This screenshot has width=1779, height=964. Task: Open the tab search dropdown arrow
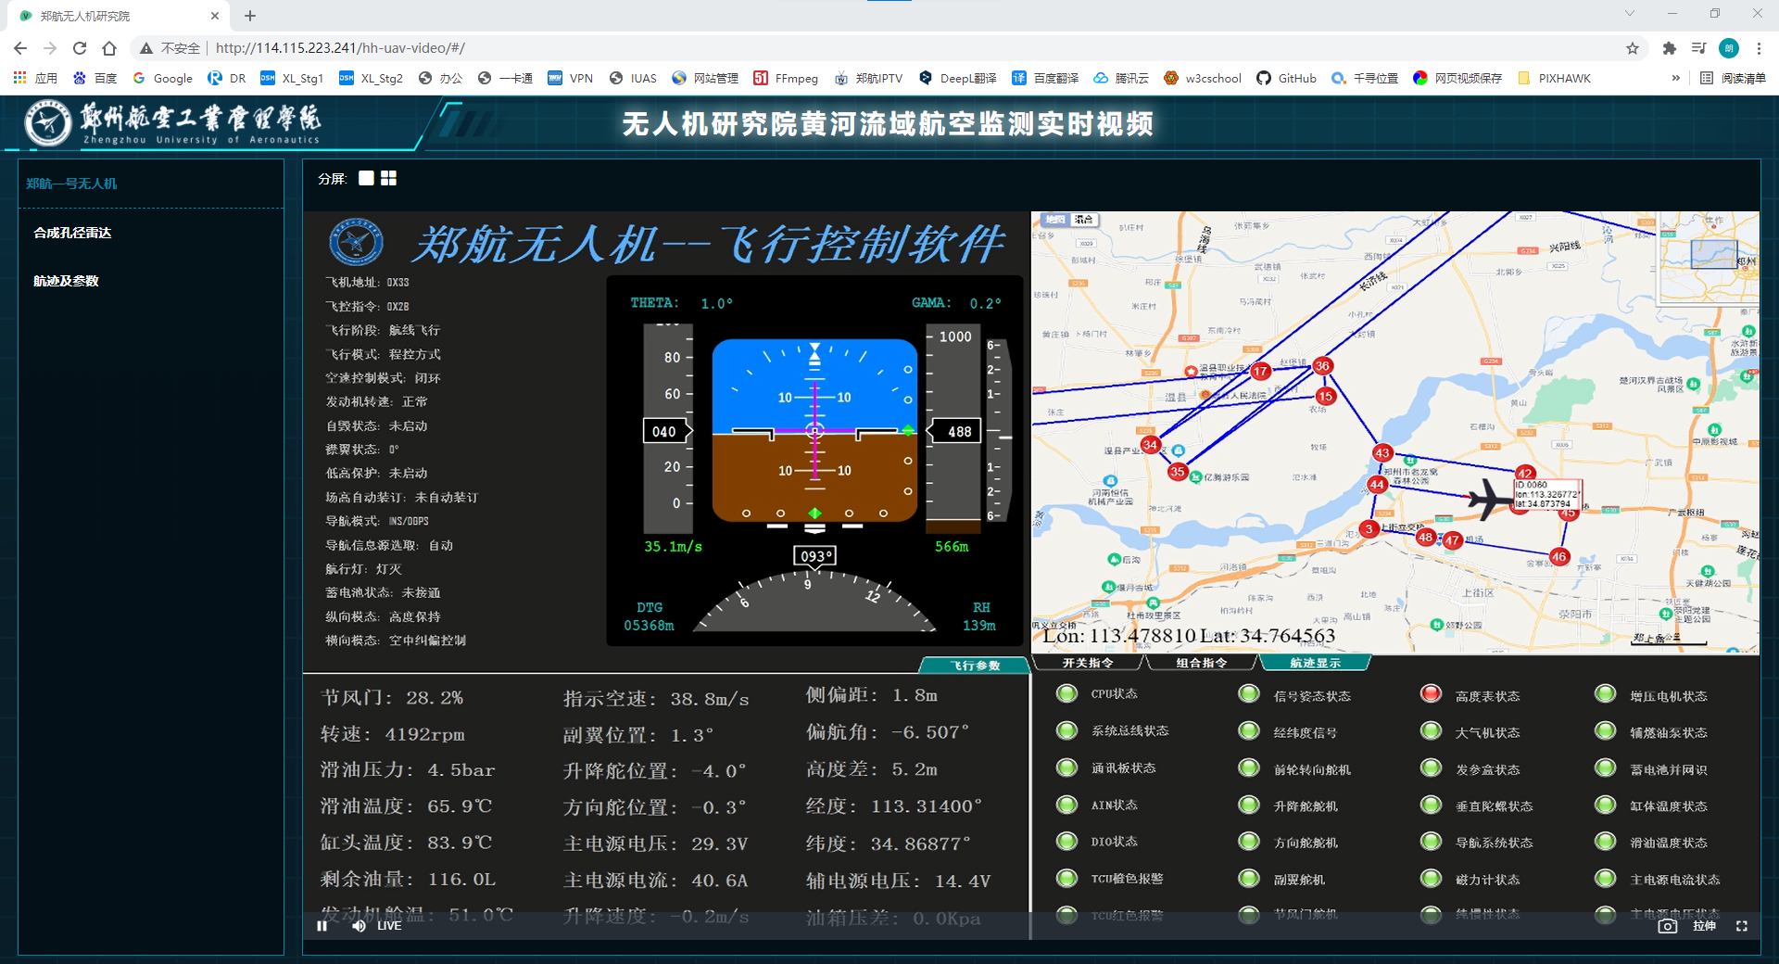click(x=1629, y=14)
